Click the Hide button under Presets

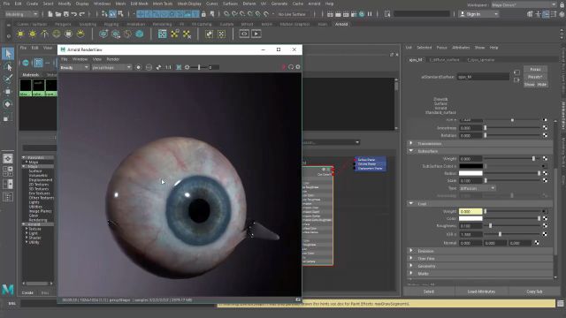coord(542,85)
